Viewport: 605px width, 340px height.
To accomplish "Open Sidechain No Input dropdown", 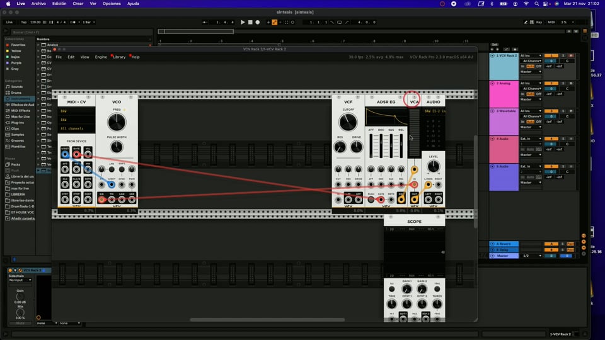I will [x=20, y=280].
